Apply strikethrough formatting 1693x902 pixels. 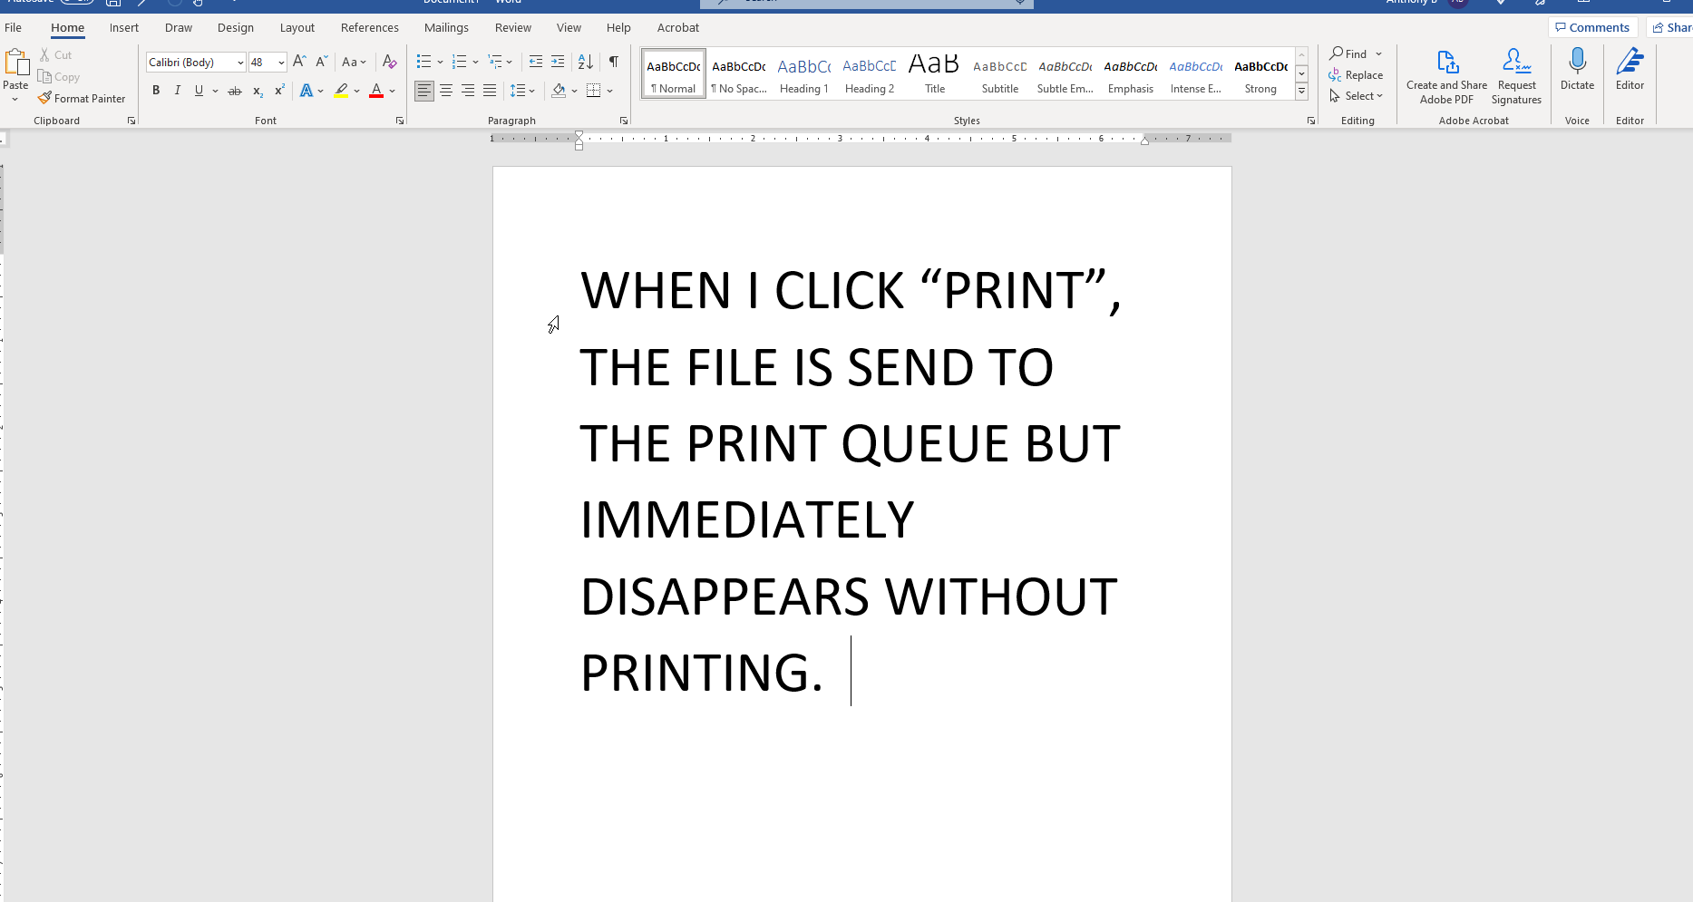click(234, 91)
